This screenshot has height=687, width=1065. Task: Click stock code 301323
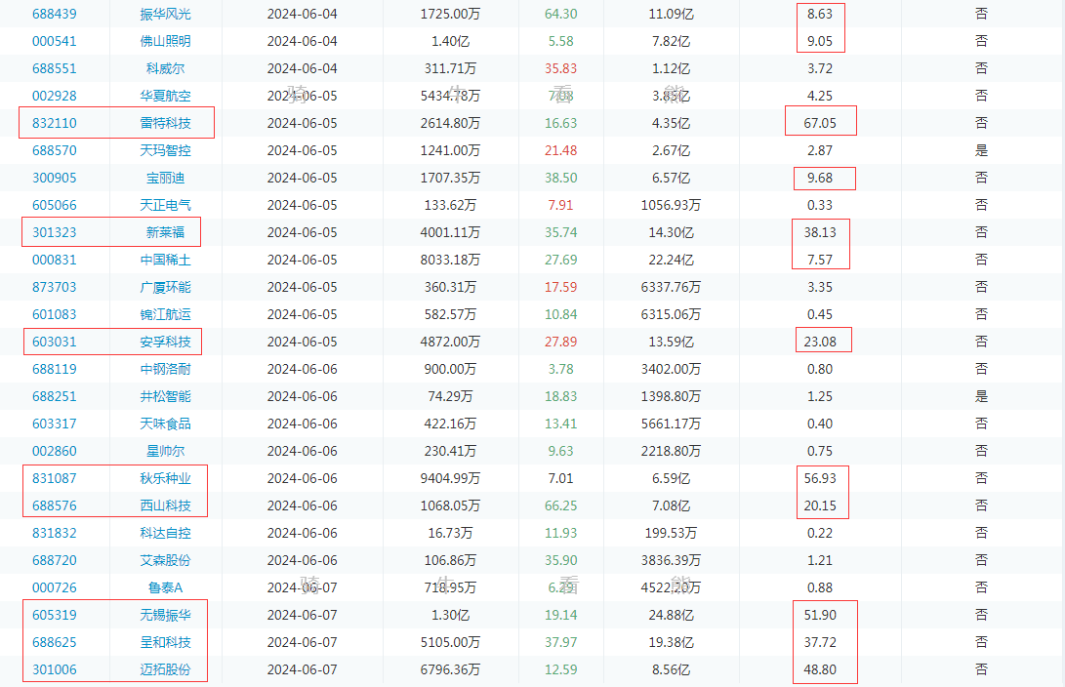[55, 232]
